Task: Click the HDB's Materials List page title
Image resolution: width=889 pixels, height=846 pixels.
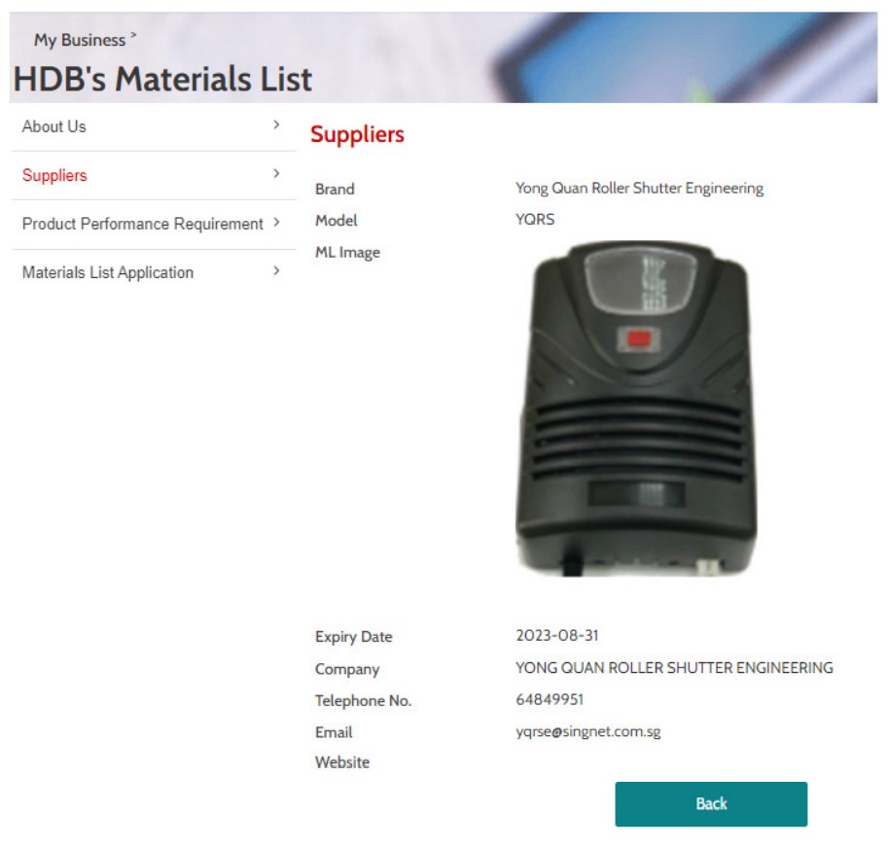Action: [x=162, y=79]
